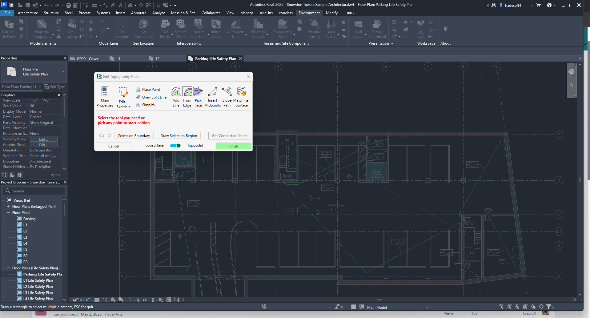Image resolution: width=590 pixels, height=318 pixels.
Task: Open the File menu
Action: [7, 13]
